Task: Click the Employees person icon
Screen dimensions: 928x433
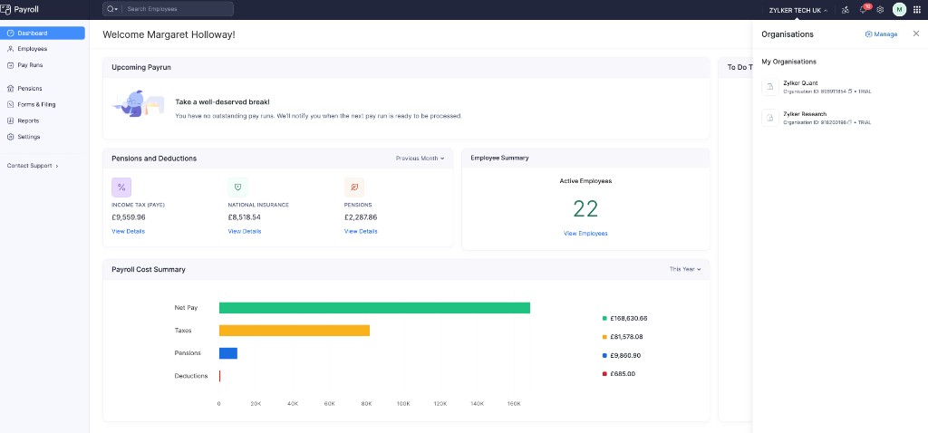Action: [x=10, y=49]
